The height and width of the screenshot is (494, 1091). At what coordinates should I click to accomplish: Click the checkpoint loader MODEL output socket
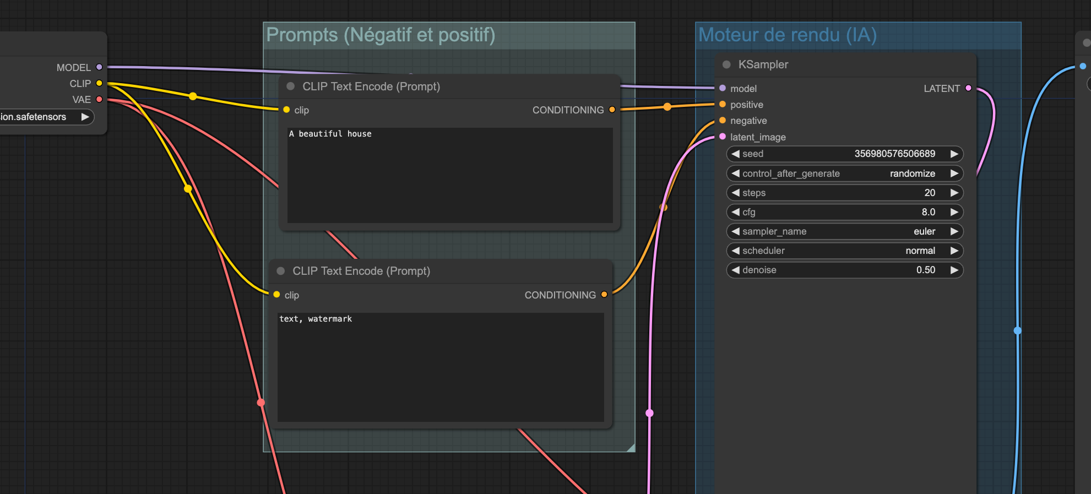click(99, 67)
